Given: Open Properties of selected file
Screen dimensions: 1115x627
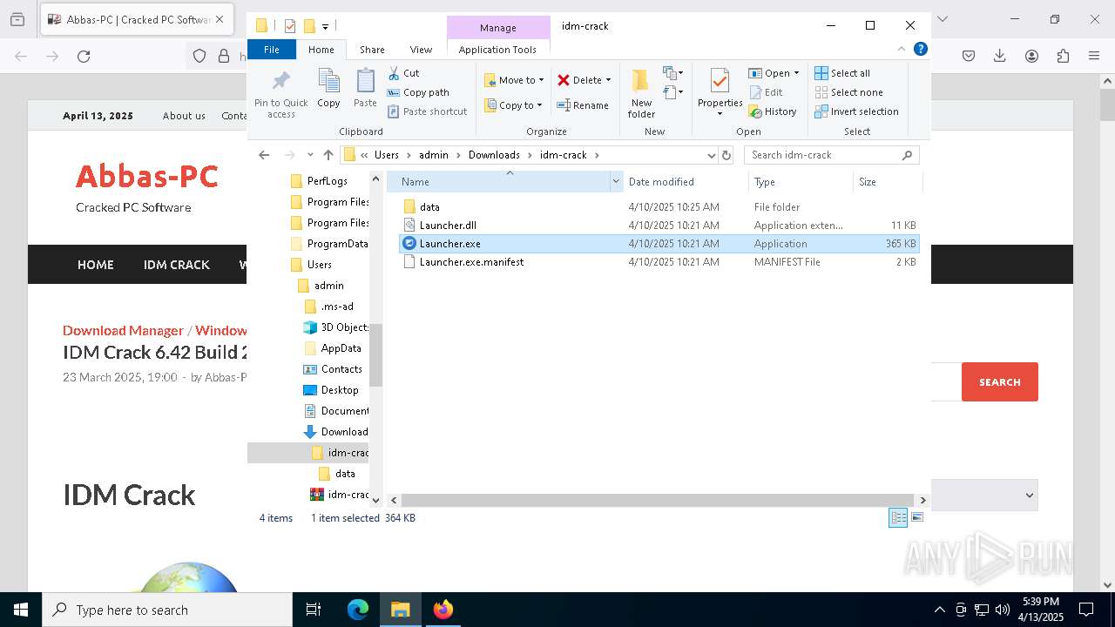Looking at the screenshot, I should coord(720,91).
